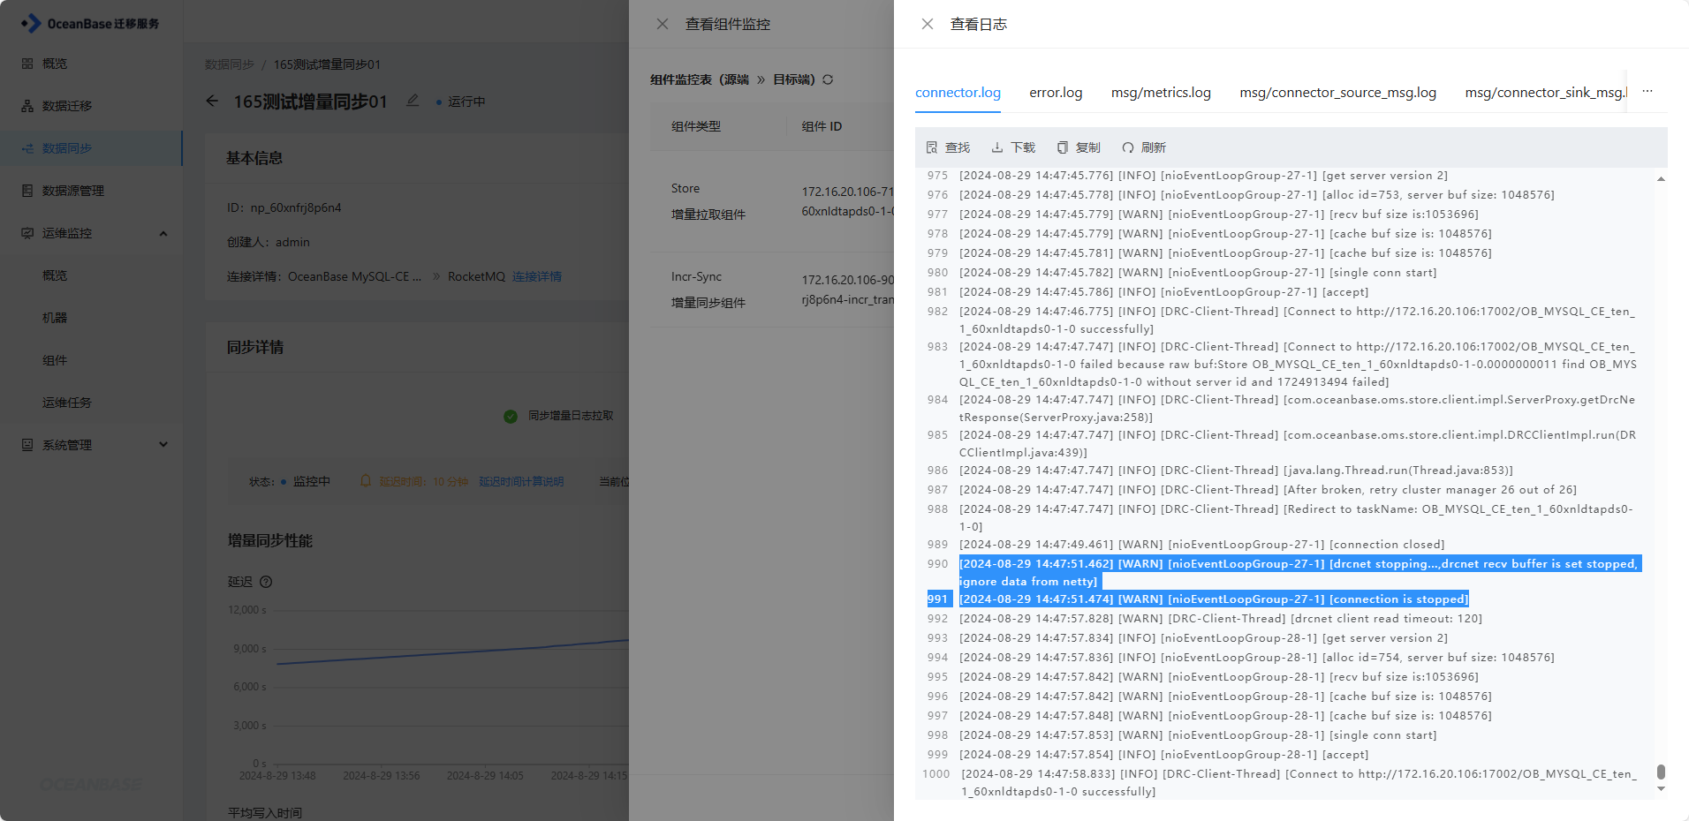
Task: Click the ID np_60xnfrj8p6n4 text
Action: (284, 207)
